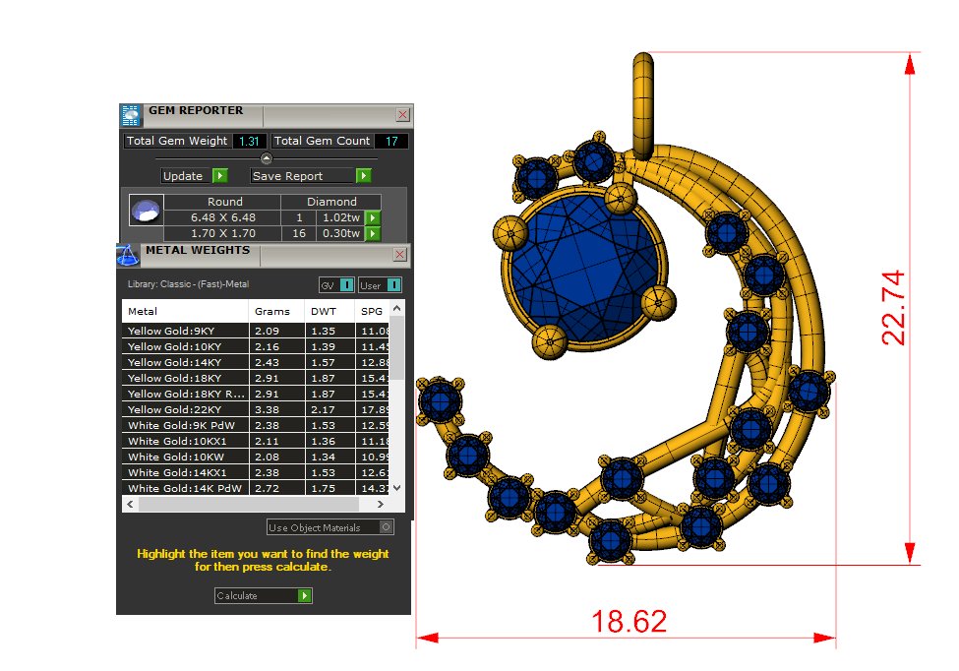Click the vertical scrollbar thumb in metal list

[x=397, y=347]
